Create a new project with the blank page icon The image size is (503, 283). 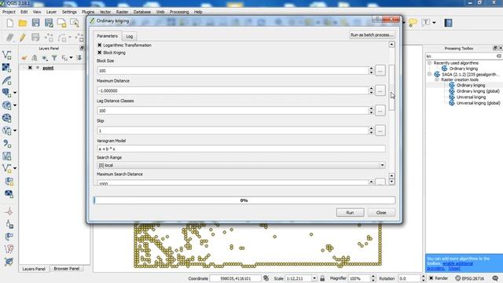tap(10, 23)
